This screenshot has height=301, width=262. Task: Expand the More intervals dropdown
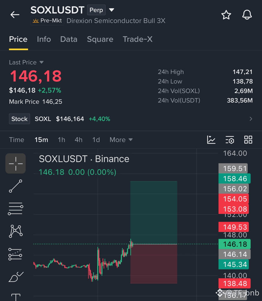click(121, 140)
